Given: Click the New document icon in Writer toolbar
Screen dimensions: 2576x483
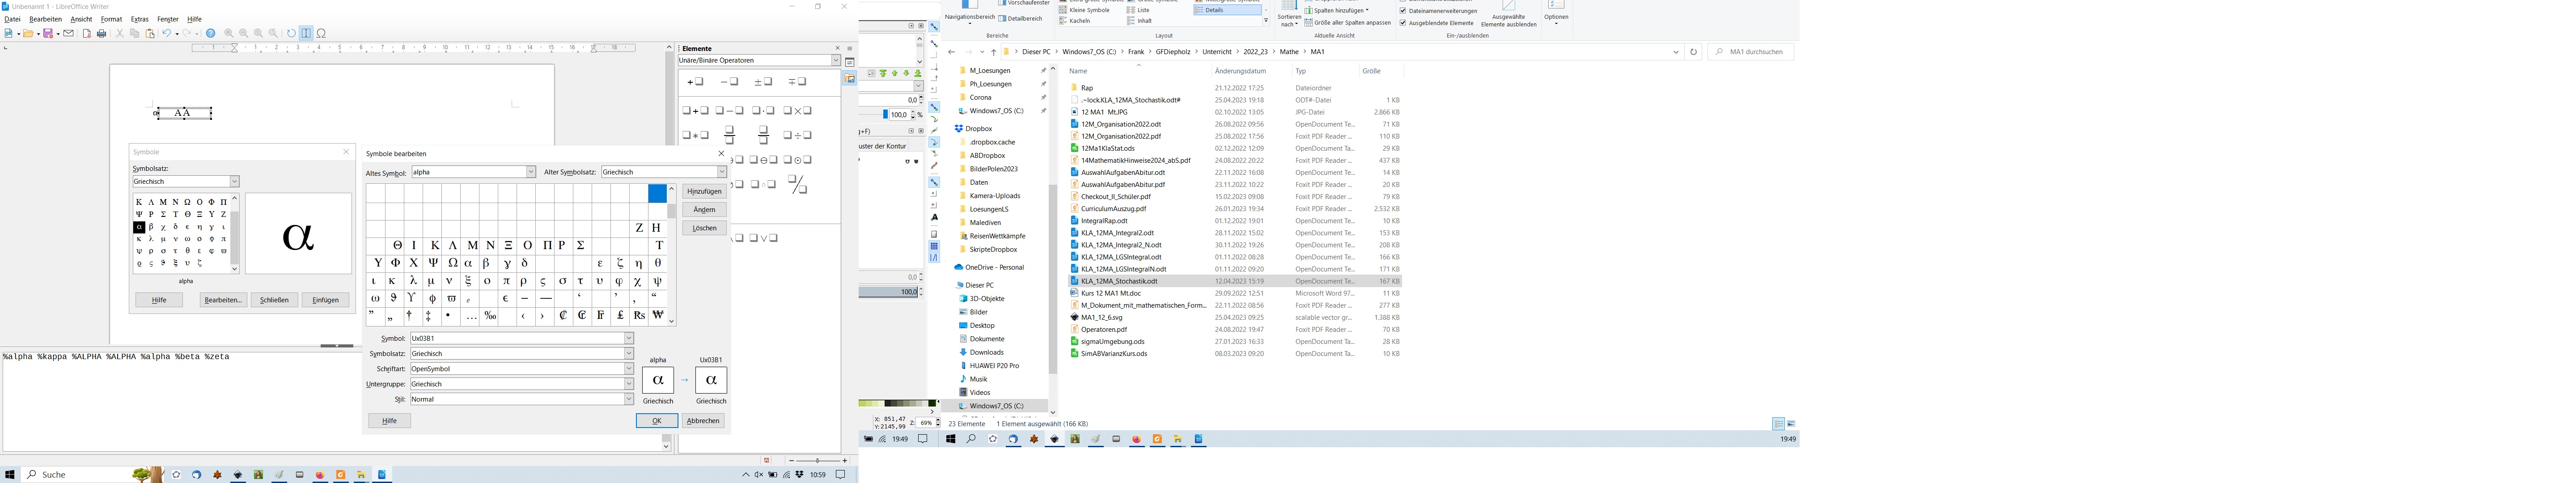Looking at the screenshot, I should click(x=8, y=33).
